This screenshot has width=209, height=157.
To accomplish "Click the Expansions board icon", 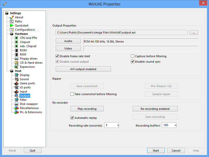I will pyautogui.click(x=17, y=67).
